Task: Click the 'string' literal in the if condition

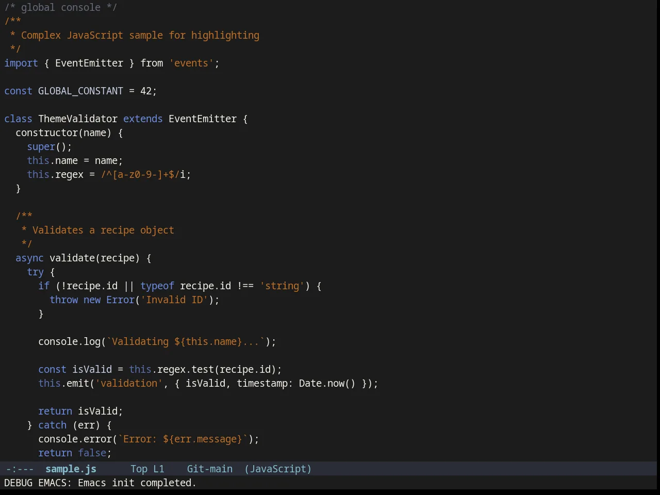Action: tap(282, 286)
